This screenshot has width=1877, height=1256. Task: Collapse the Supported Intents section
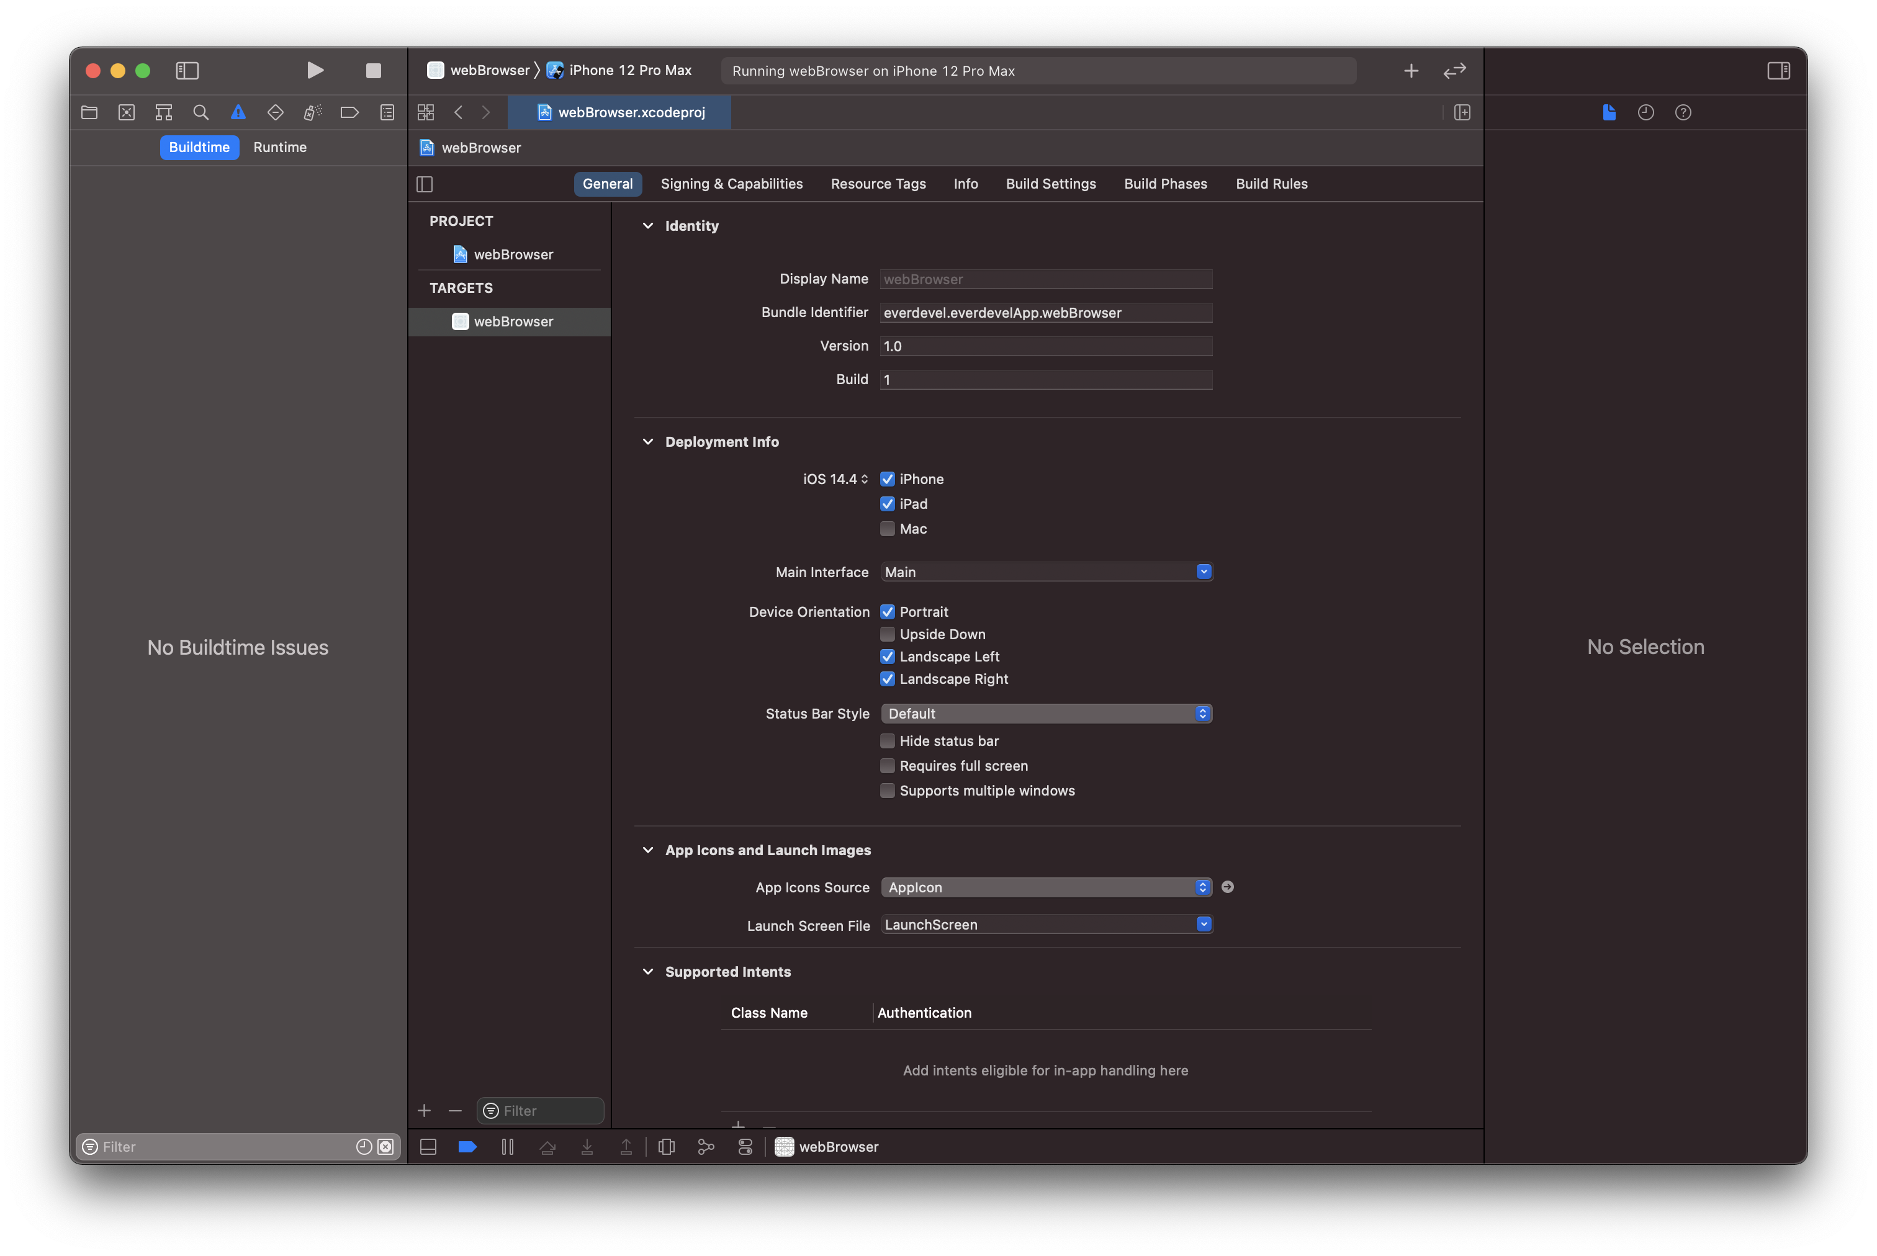647,972
